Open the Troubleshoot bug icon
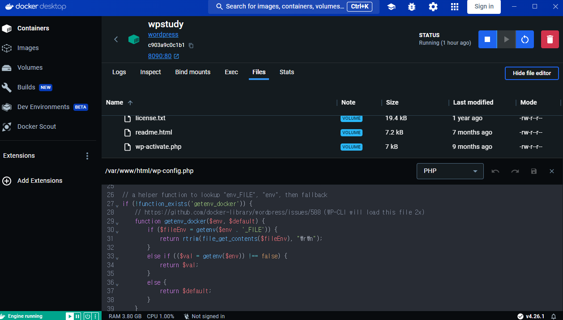This screenshot has width=563, height=320. coord(412,7)
